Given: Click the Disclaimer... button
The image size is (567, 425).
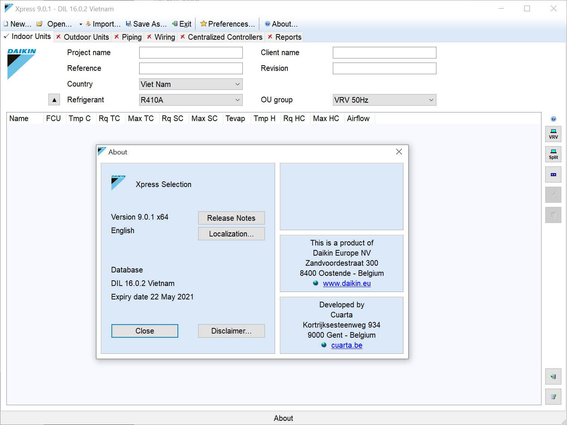Looking at the screenshot, I should [x=231, y=331].
